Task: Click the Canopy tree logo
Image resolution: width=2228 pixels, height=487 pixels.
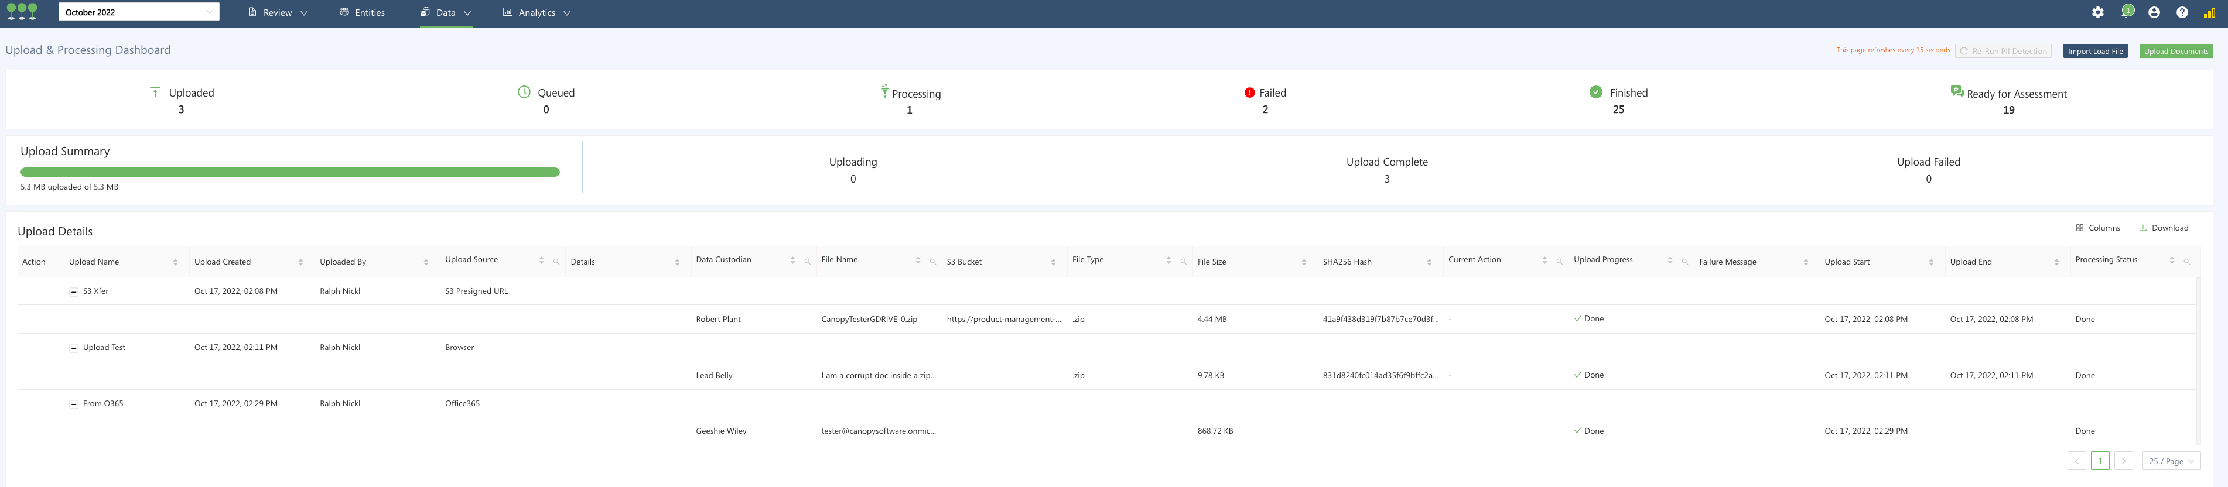Action: [22, 11]
